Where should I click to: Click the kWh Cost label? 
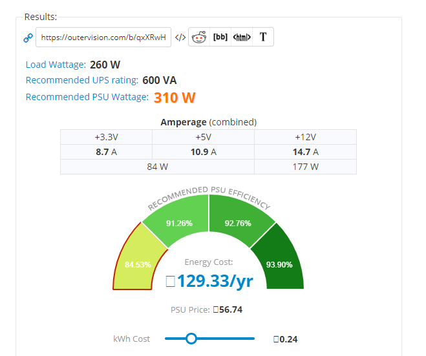point(131,339)
